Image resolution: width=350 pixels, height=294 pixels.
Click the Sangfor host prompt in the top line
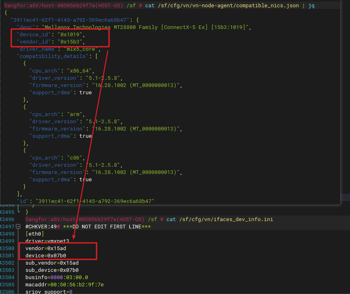coord(64,6)
